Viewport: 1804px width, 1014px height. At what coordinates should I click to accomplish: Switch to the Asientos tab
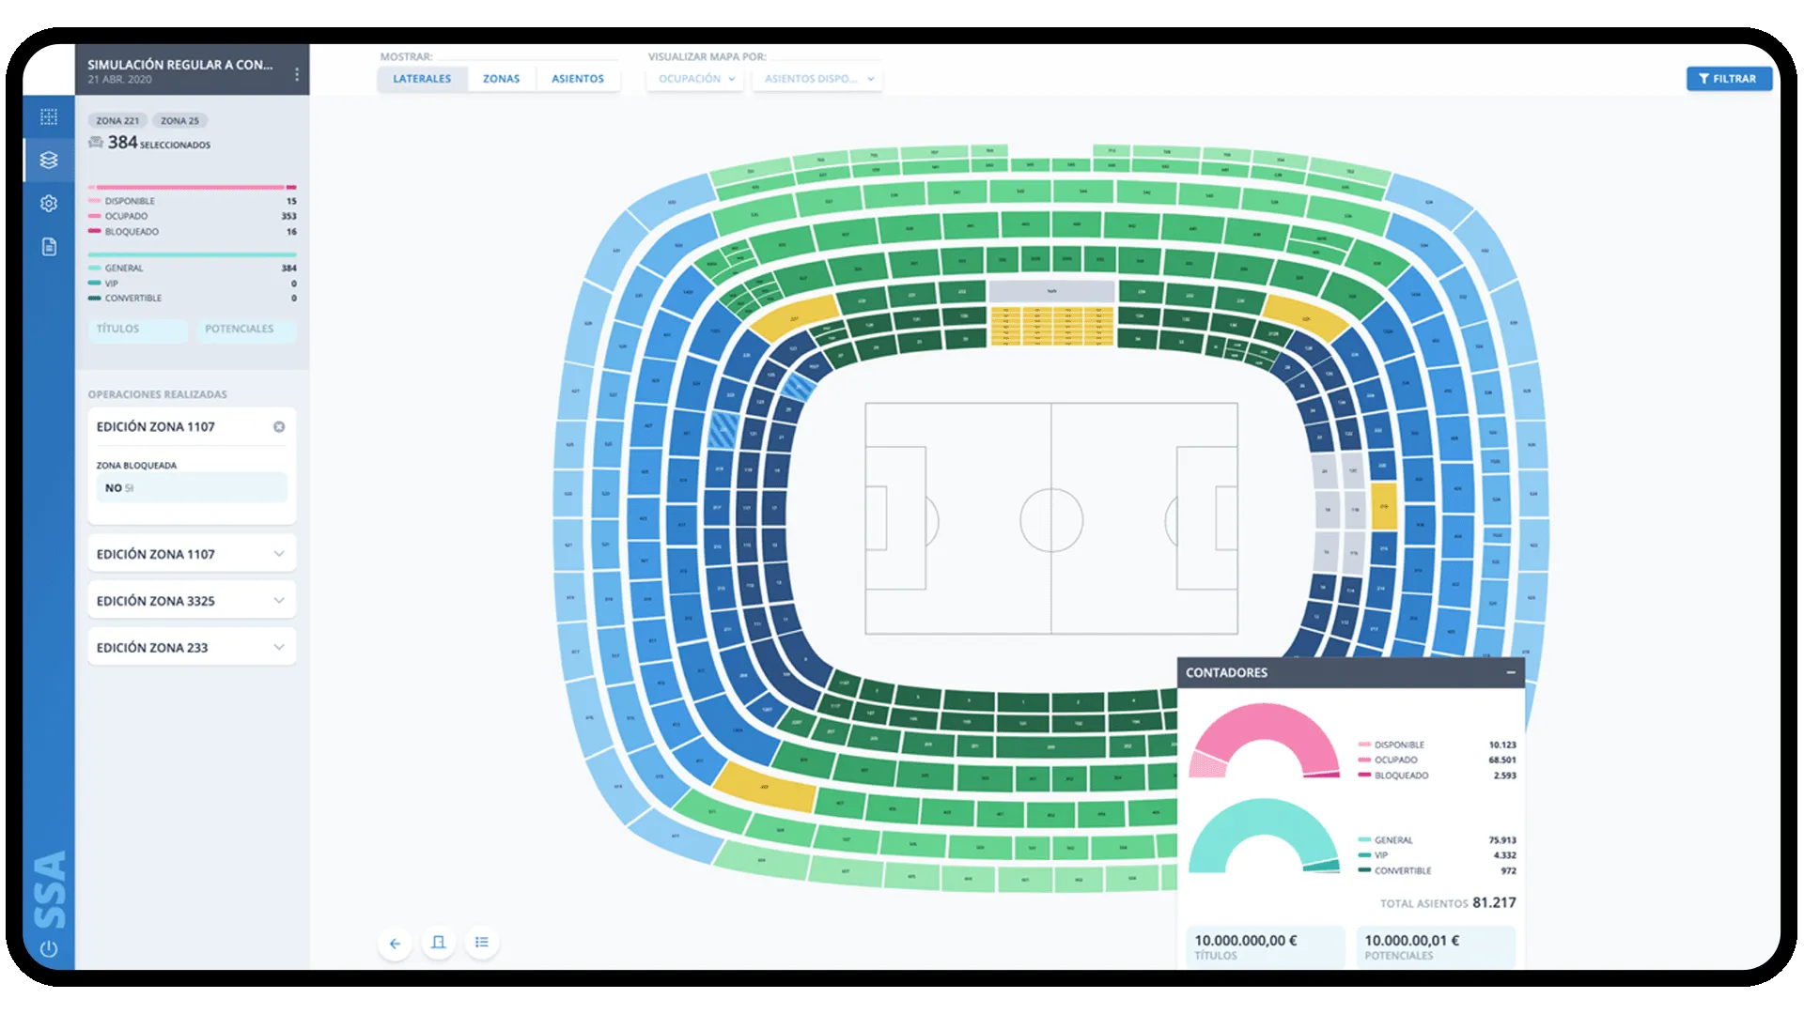coord(577,79)
